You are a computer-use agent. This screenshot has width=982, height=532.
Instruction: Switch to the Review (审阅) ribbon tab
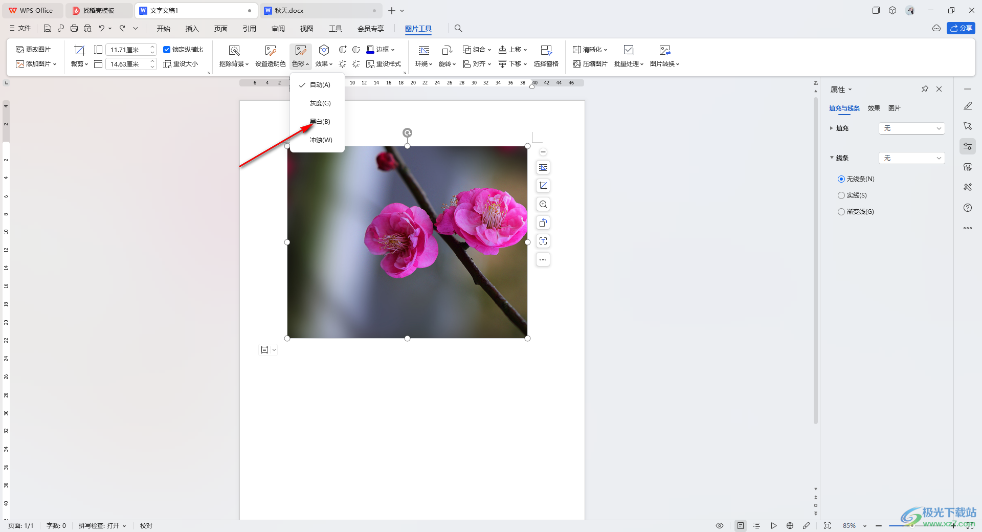point(278,29)
